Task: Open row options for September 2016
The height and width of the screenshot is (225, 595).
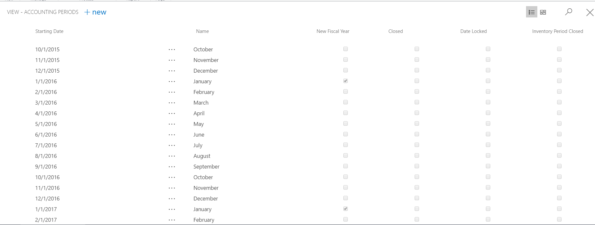Action: [x=172, y=167]
